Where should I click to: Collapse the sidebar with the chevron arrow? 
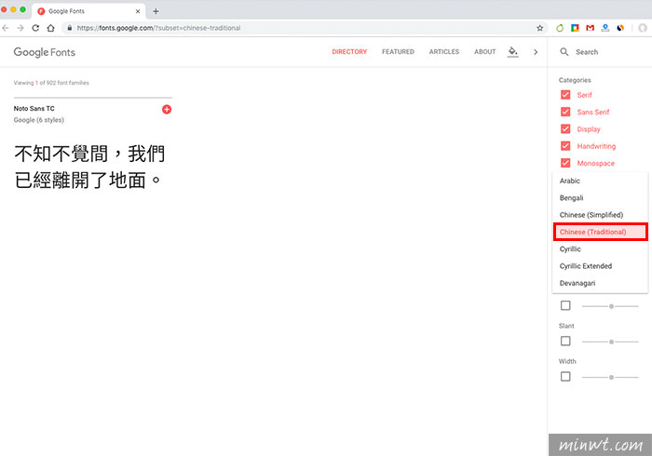coord(536,52)
